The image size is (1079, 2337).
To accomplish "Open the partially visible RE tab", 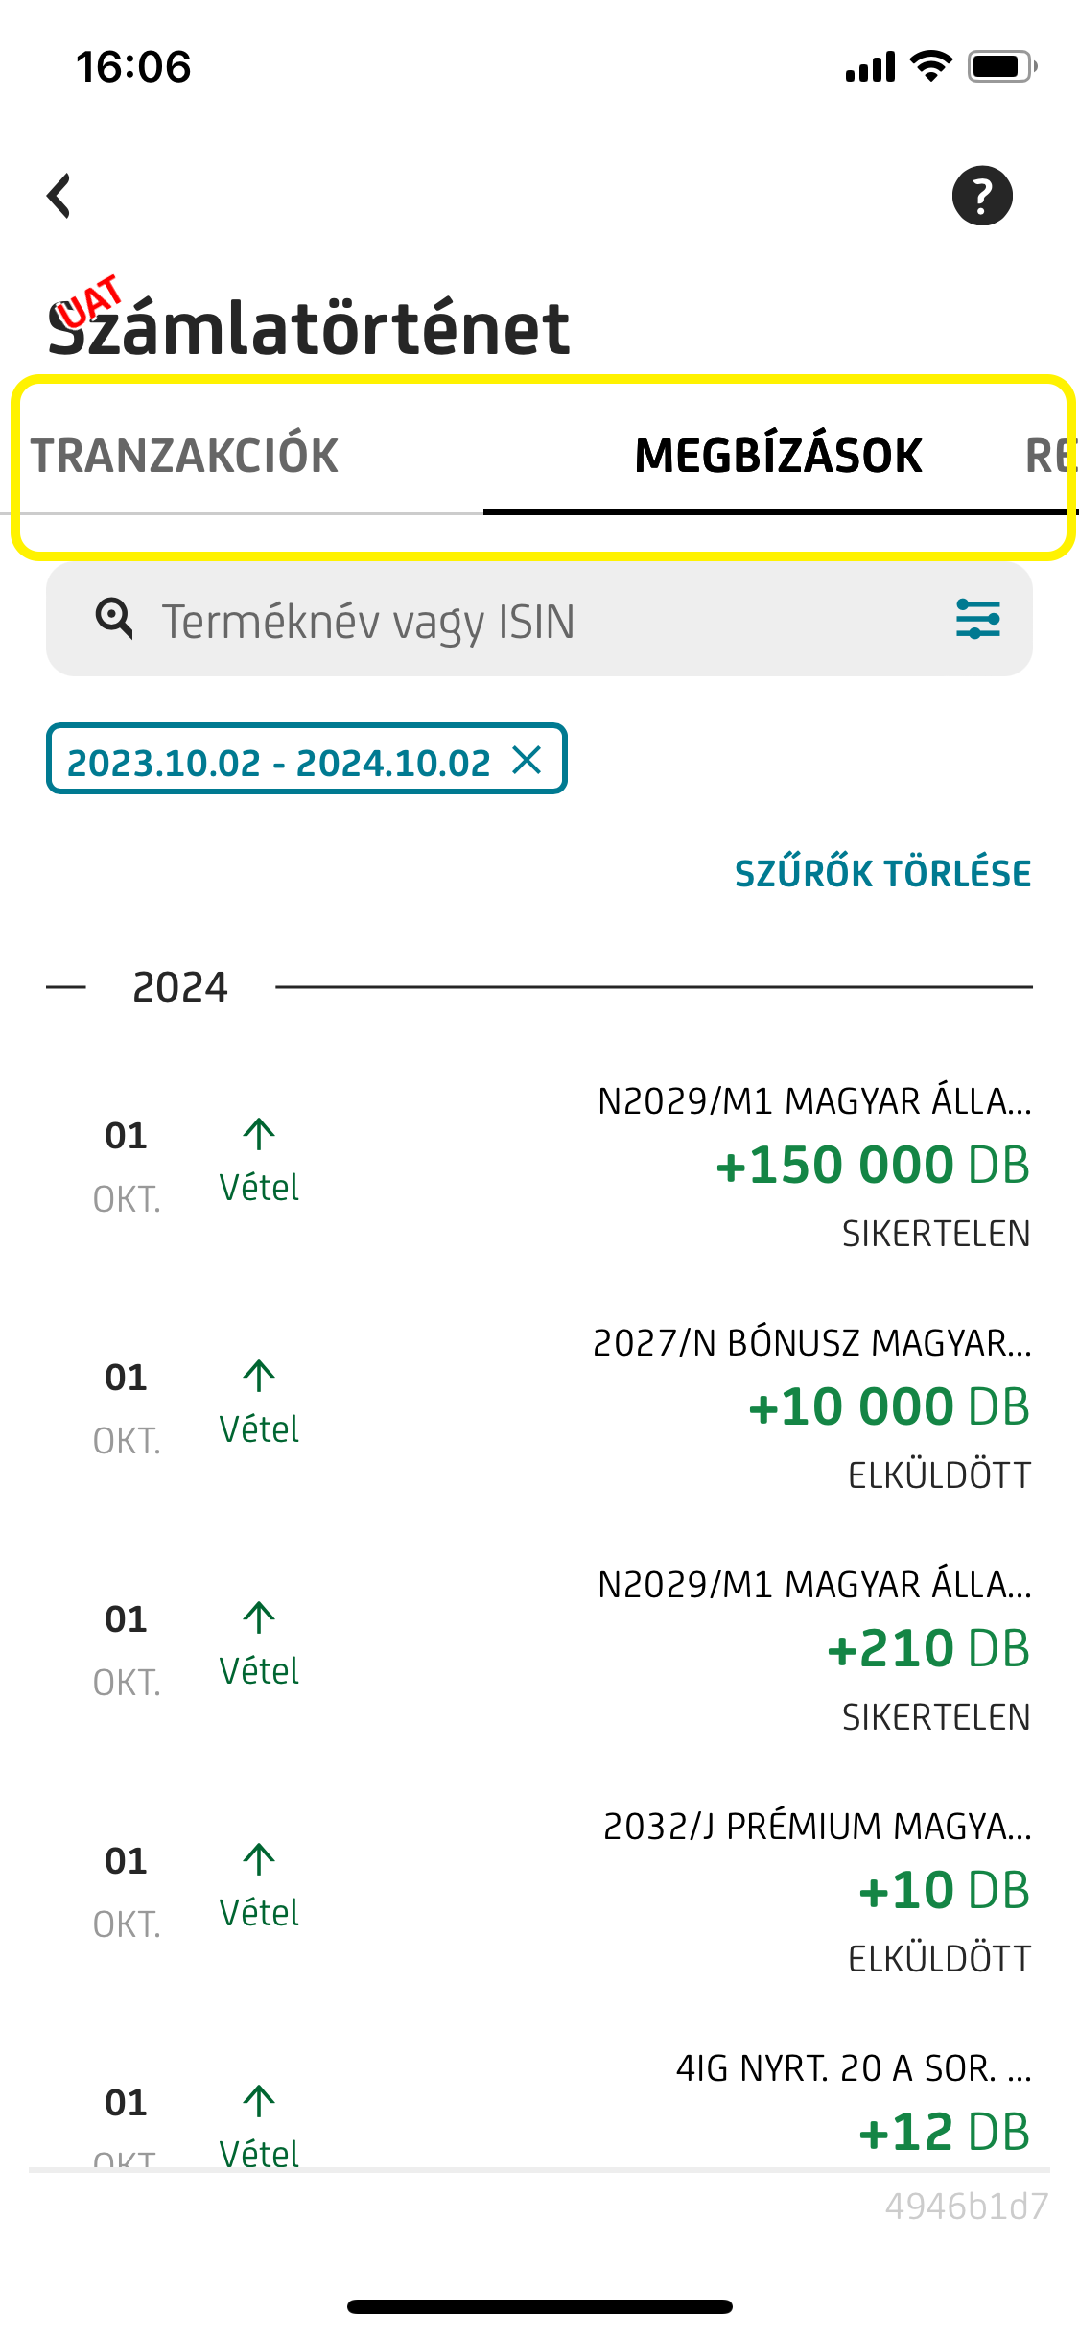I will tap(1049, 456).
